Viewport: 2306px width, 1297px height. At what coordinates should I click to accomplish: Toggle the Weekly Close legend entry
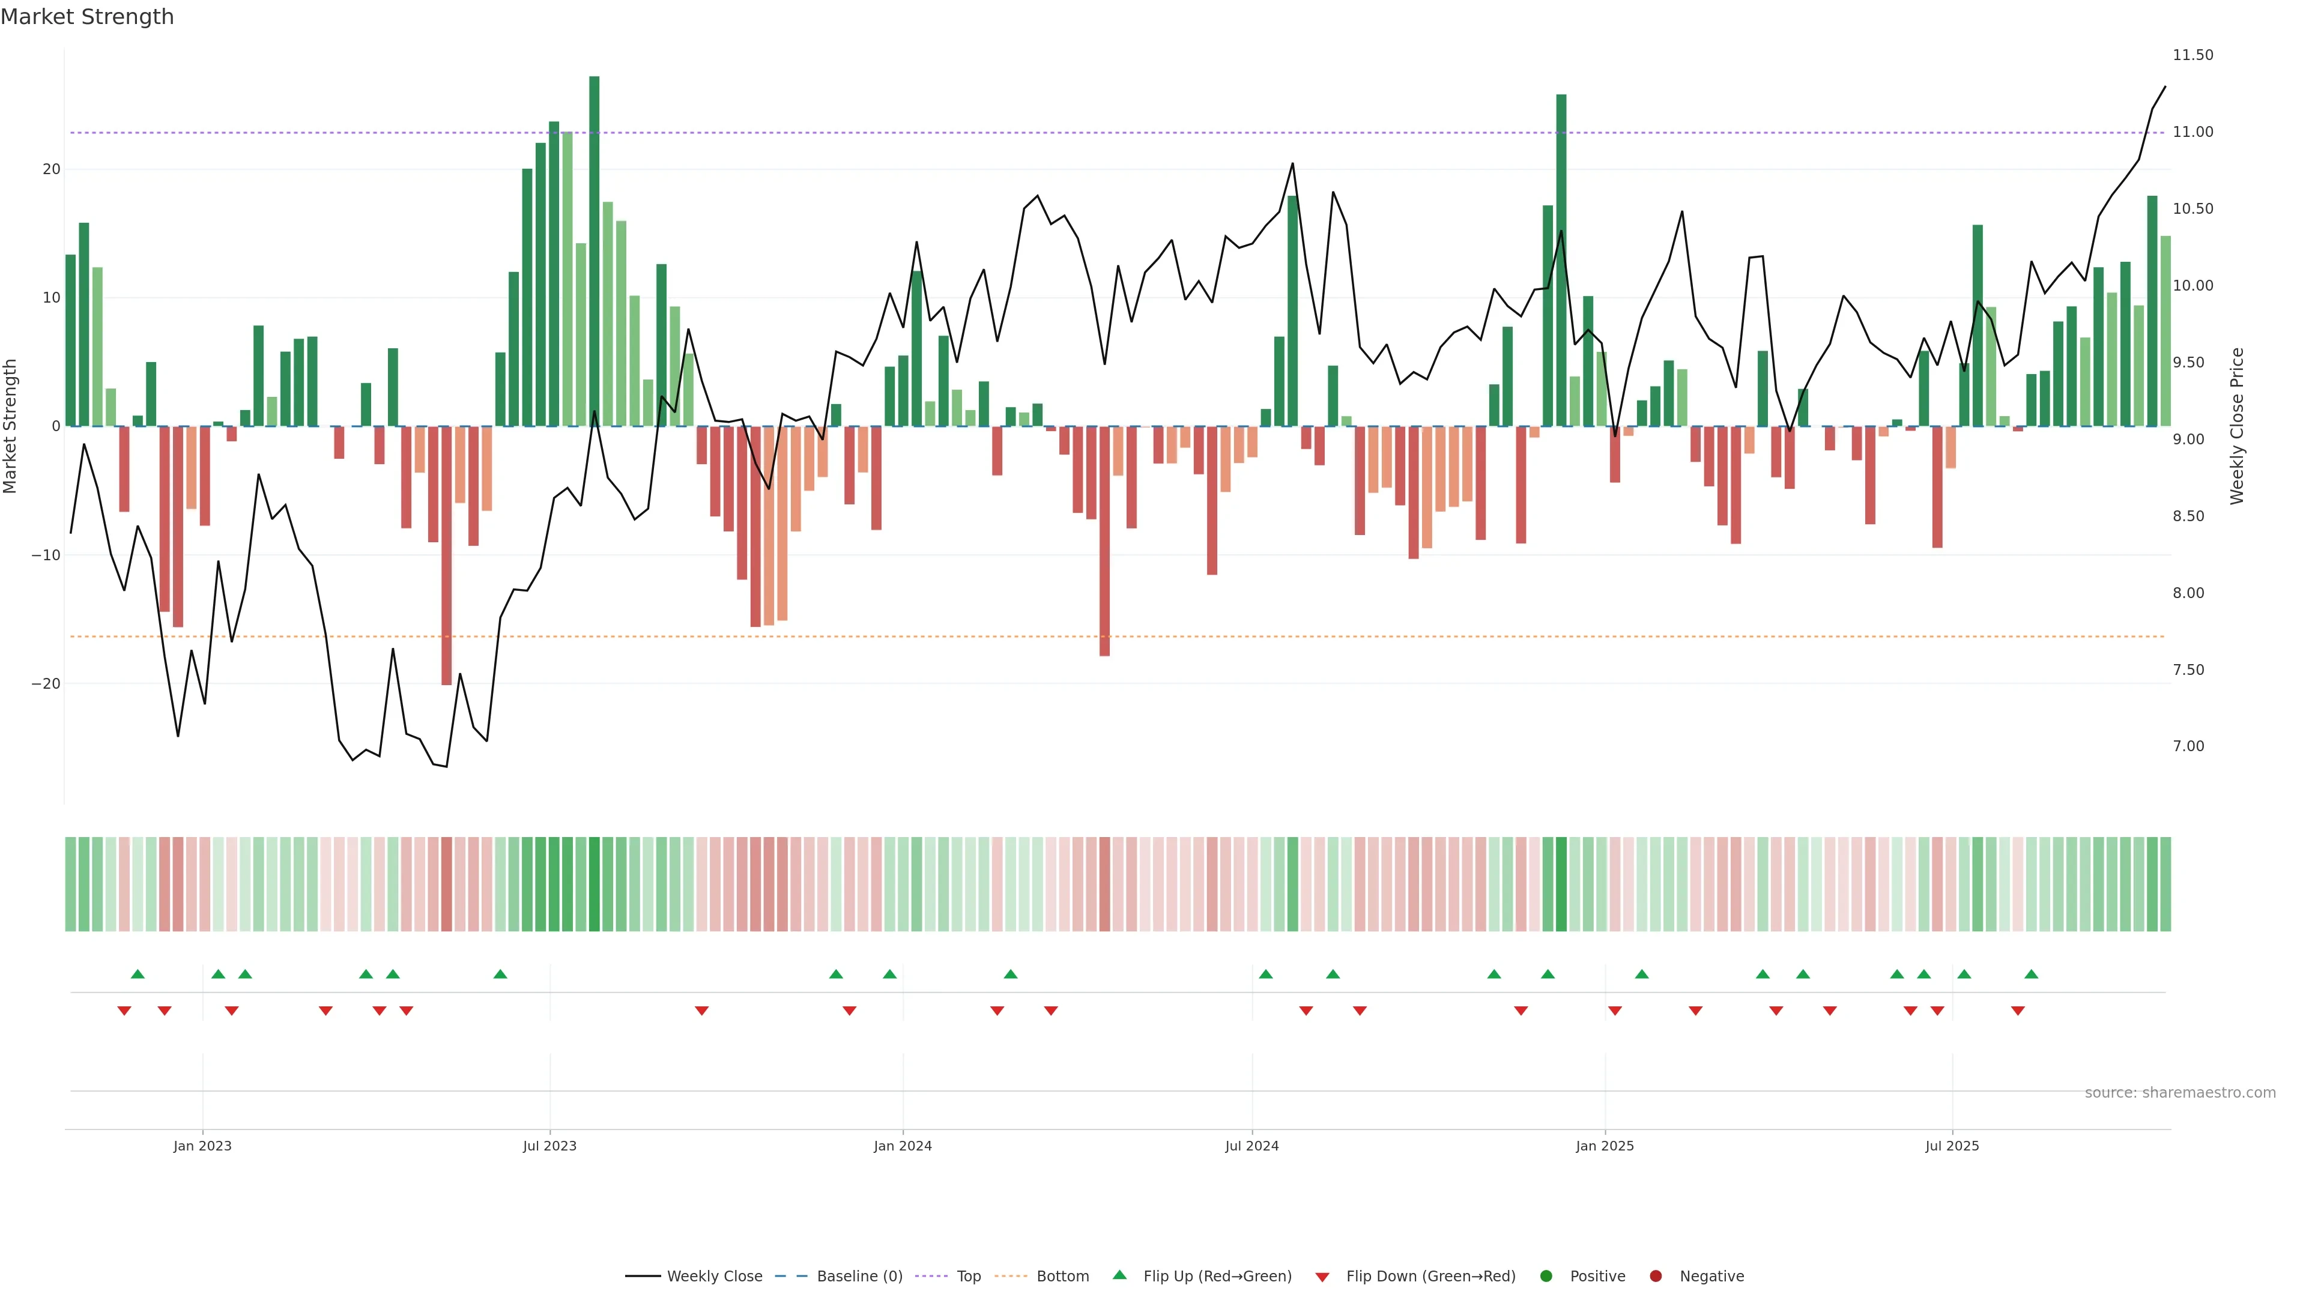click(x=713, y=1277)
